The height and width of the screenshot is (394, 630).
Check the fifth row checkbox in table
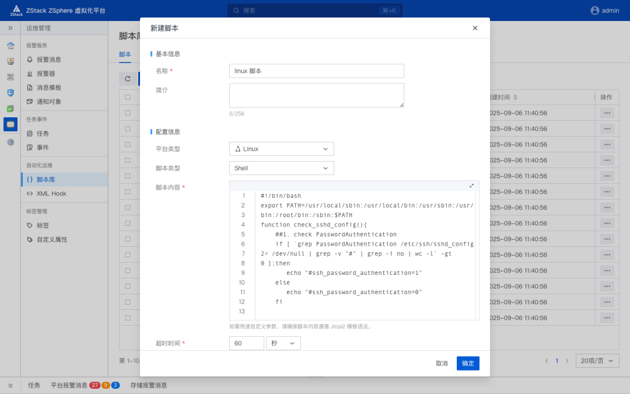(128, 176)
